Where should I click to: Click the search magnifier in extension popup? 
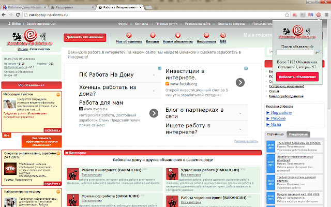[317, 52]
